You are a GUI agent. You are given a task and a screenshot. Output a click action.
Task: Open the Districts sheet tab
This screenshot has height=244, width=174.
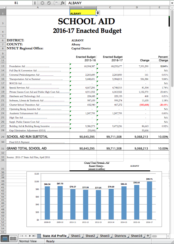click(120, 236)
